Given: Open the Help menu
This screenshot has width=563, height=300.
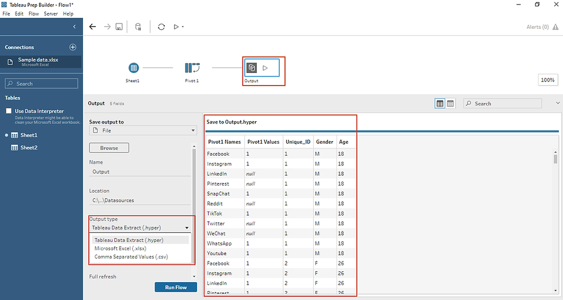Looking at the screenshot, I should click(x=68, y=14).
